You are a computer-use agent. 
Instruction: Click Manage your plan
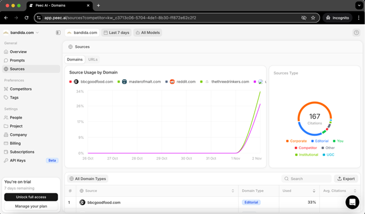pyautogui.click(x=31, y=206)
